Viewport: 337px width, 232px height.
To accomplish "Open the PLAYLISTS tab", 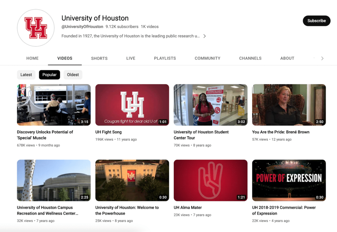I will tap(165, 58).
